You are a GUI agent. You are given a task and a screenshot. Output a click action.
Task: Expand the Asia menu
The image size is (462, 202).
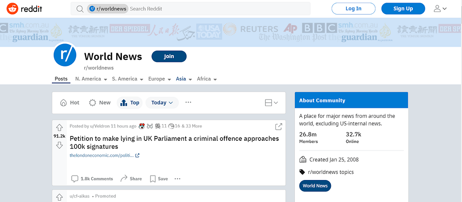pos(184,79)
